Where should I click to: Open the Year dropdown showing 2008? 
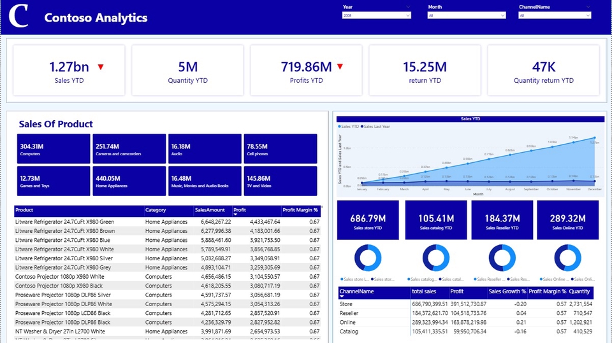point(376,15)
